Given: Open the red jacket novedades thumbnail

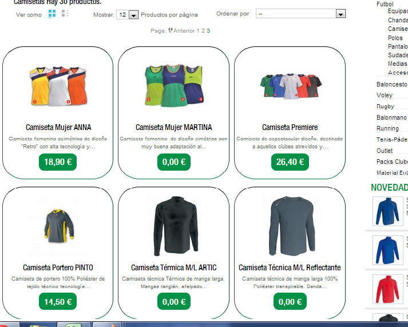Looking at the screenshot, I should click(388, 289).
